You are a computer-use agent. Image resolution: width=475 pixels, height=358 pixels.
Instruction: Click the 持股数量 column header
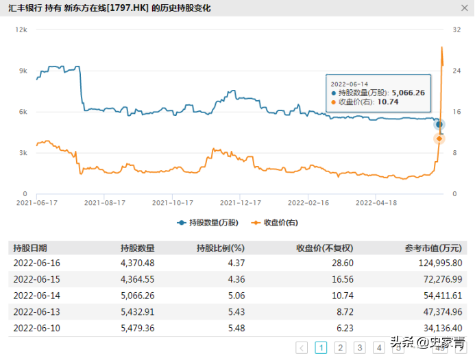(138, 248)
